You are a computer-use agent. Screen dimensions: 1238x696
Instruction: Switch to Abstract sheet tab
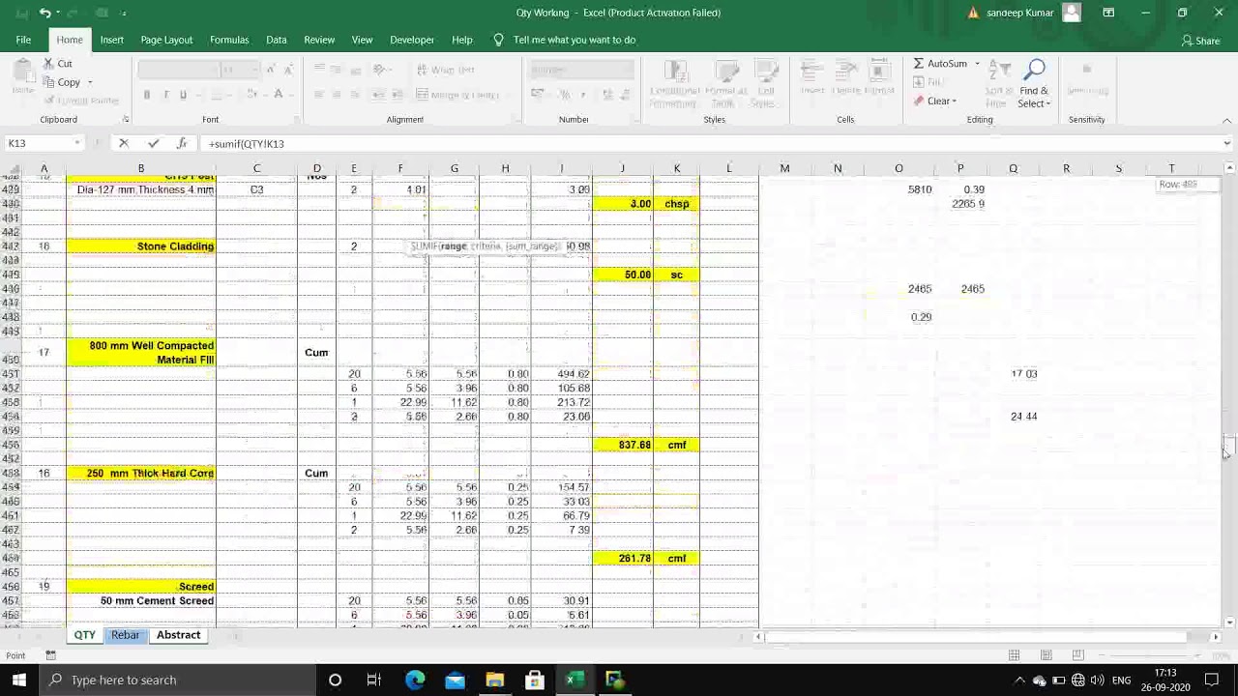point(179,635)
